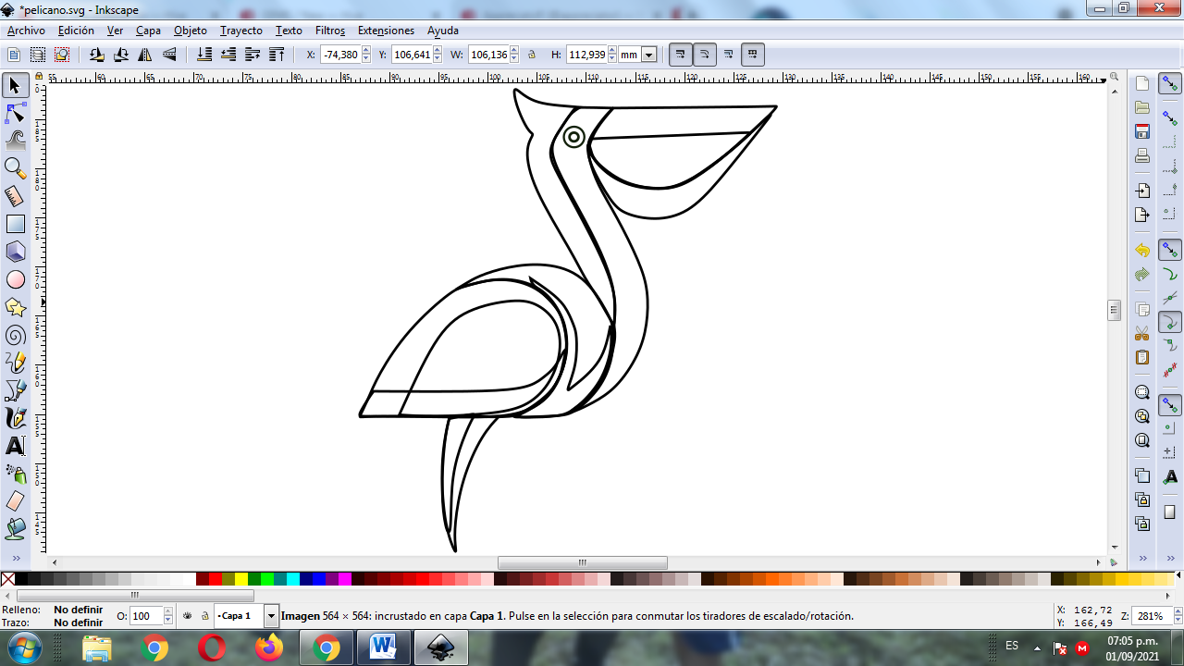Select the Eraser tool

click(15, 501)
